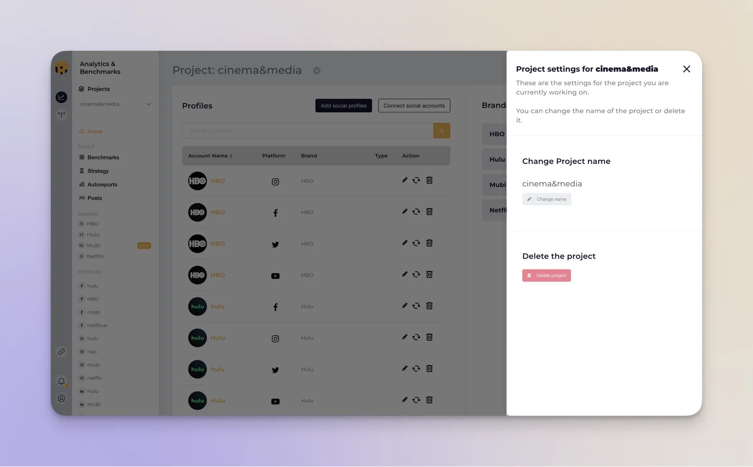Open notifications bell icon
The height and width of the screenshot is (467, 753).
[x=61, y=381]
